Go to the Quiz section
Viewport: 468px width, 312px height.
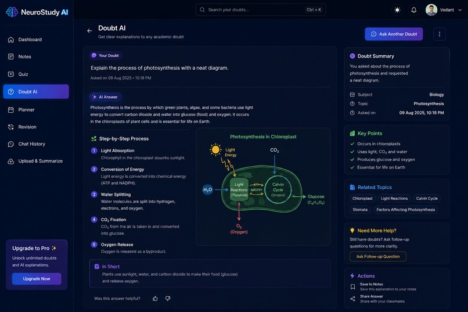coord(36,74)
